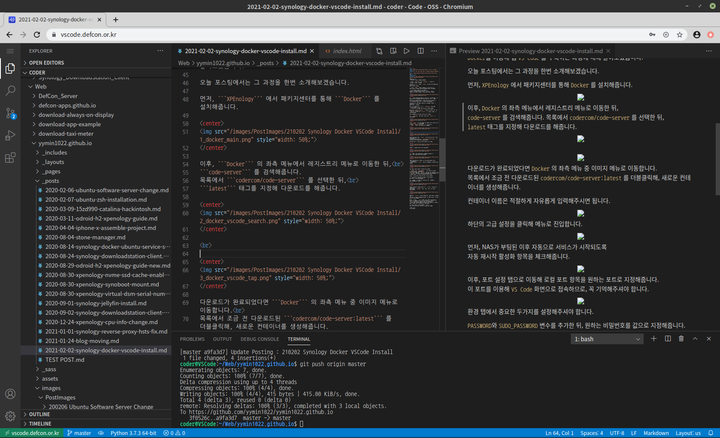Select the Terminal panel tab

pos(299,339)
